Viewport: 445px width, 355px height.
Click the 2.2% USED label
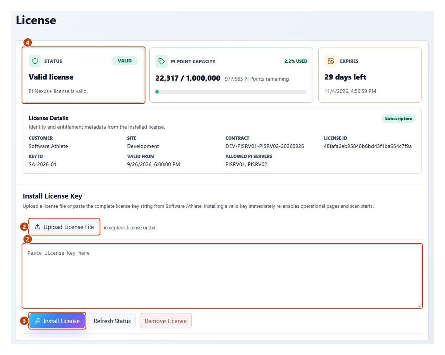(296, 61)
